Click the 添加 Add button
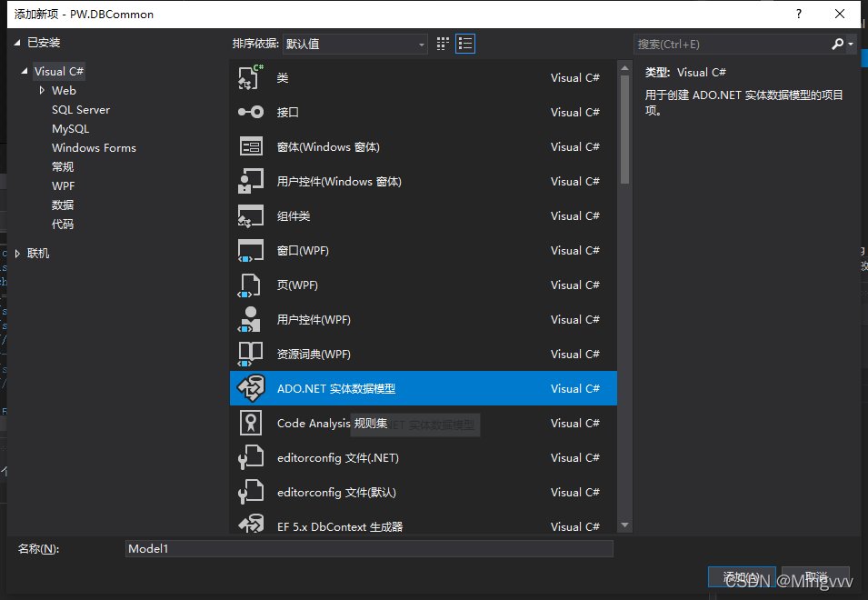The height and width of the screenshot is (600, 868). click(742, 576)
